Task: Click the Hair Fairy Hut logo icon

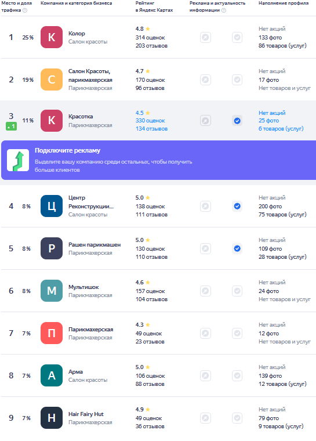Action: (x=52, y=418)
